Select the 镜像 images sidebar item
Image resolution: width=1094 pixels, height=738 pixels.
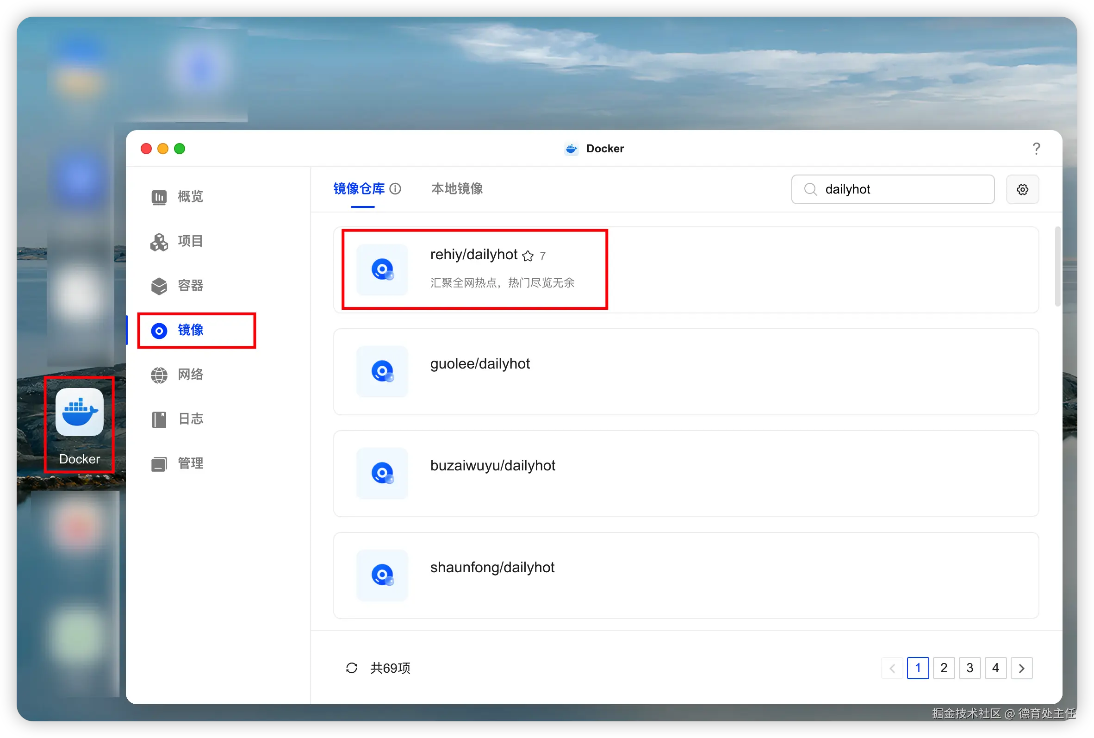click(177, 331)
